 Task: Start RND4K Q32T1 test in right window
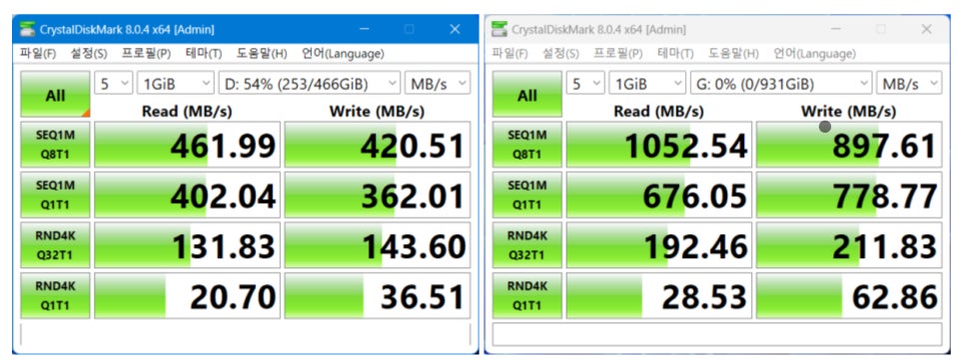526,245
